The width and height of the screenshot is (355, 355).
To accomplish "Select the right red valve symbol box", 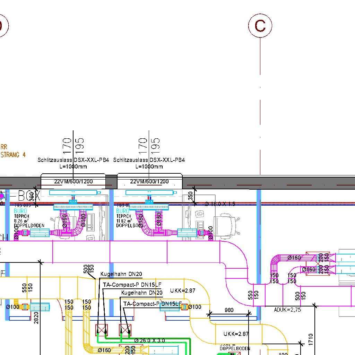I will click(x=125, y=330).
